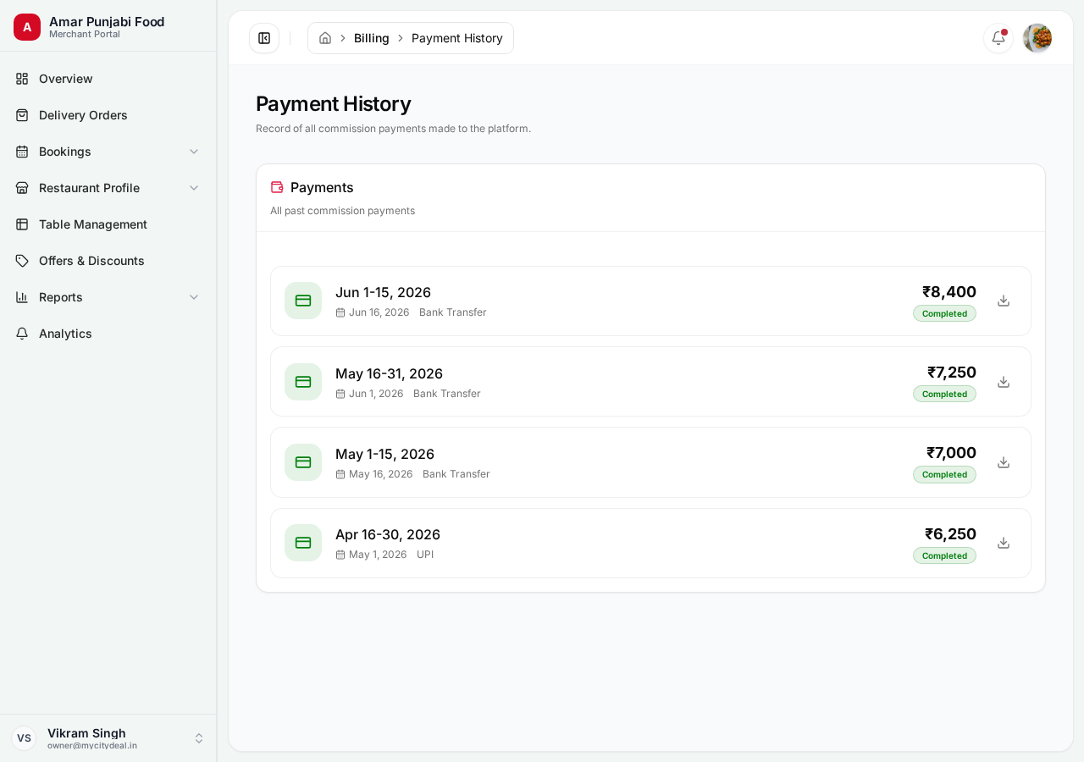1084x762 pixels.
Task: Click the VS initials avatar
Action: click(x=24, y=738)
